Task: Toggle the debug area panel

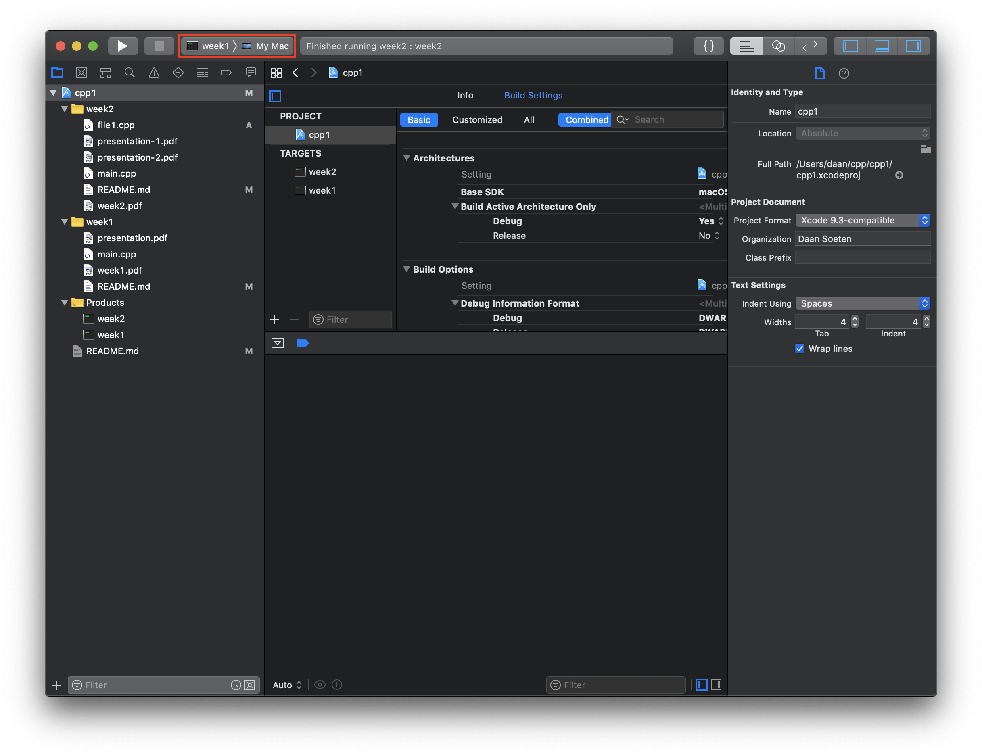Action: (x=881, y=46)
